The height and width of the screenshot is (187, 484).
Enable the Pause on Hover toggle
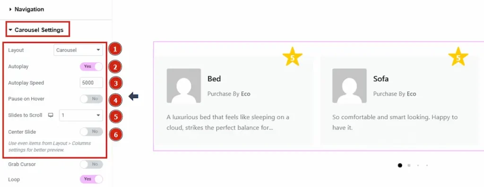(x=91, y=99)
